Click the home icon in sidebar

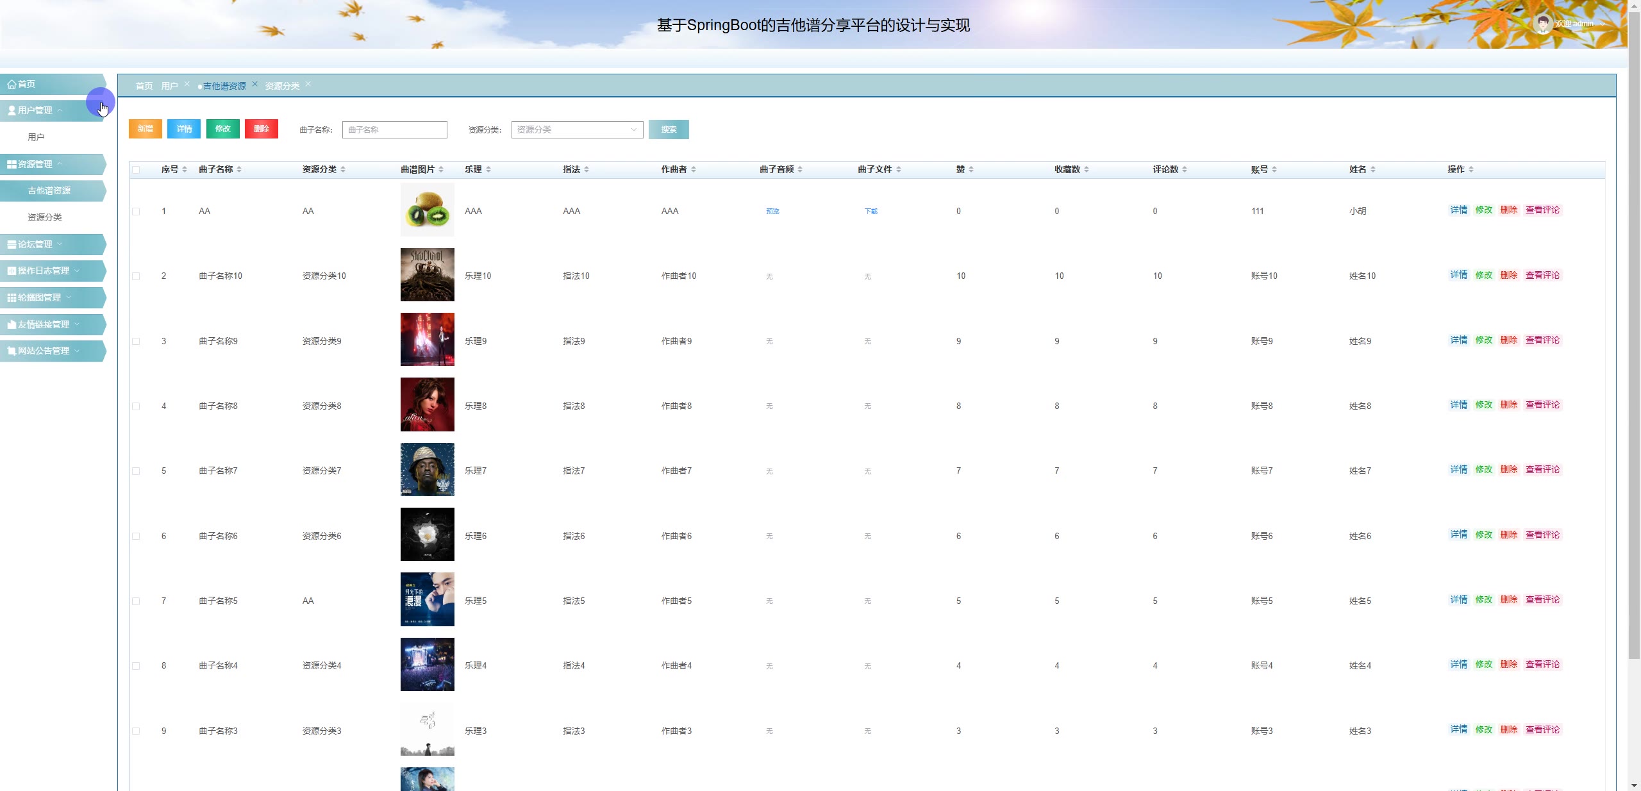coord(12,85)
